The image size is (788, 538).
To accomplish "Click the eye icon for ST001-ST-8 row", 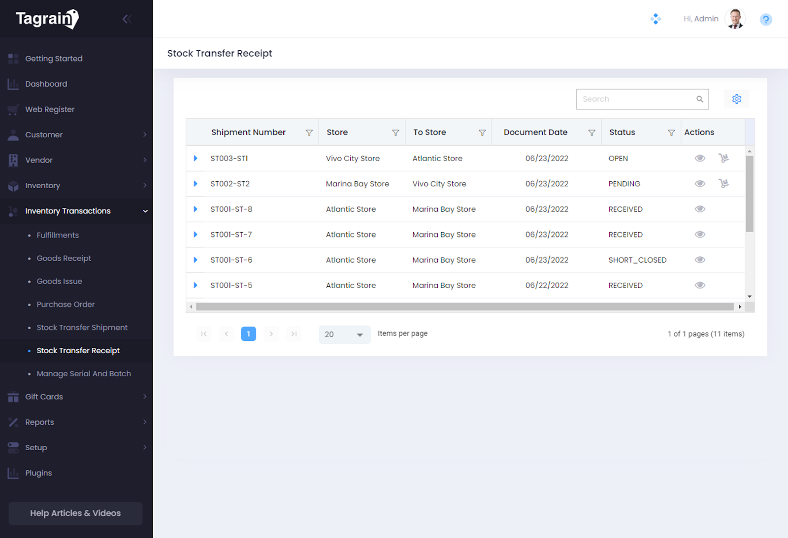I will [x=699, y=209].
